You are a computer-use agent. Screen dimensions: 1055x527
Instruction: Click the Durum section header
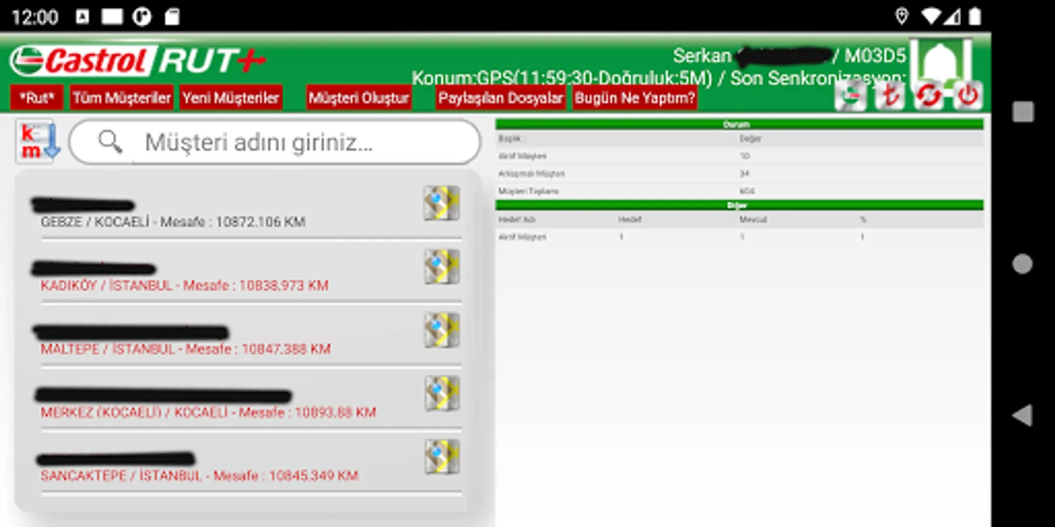739,124
